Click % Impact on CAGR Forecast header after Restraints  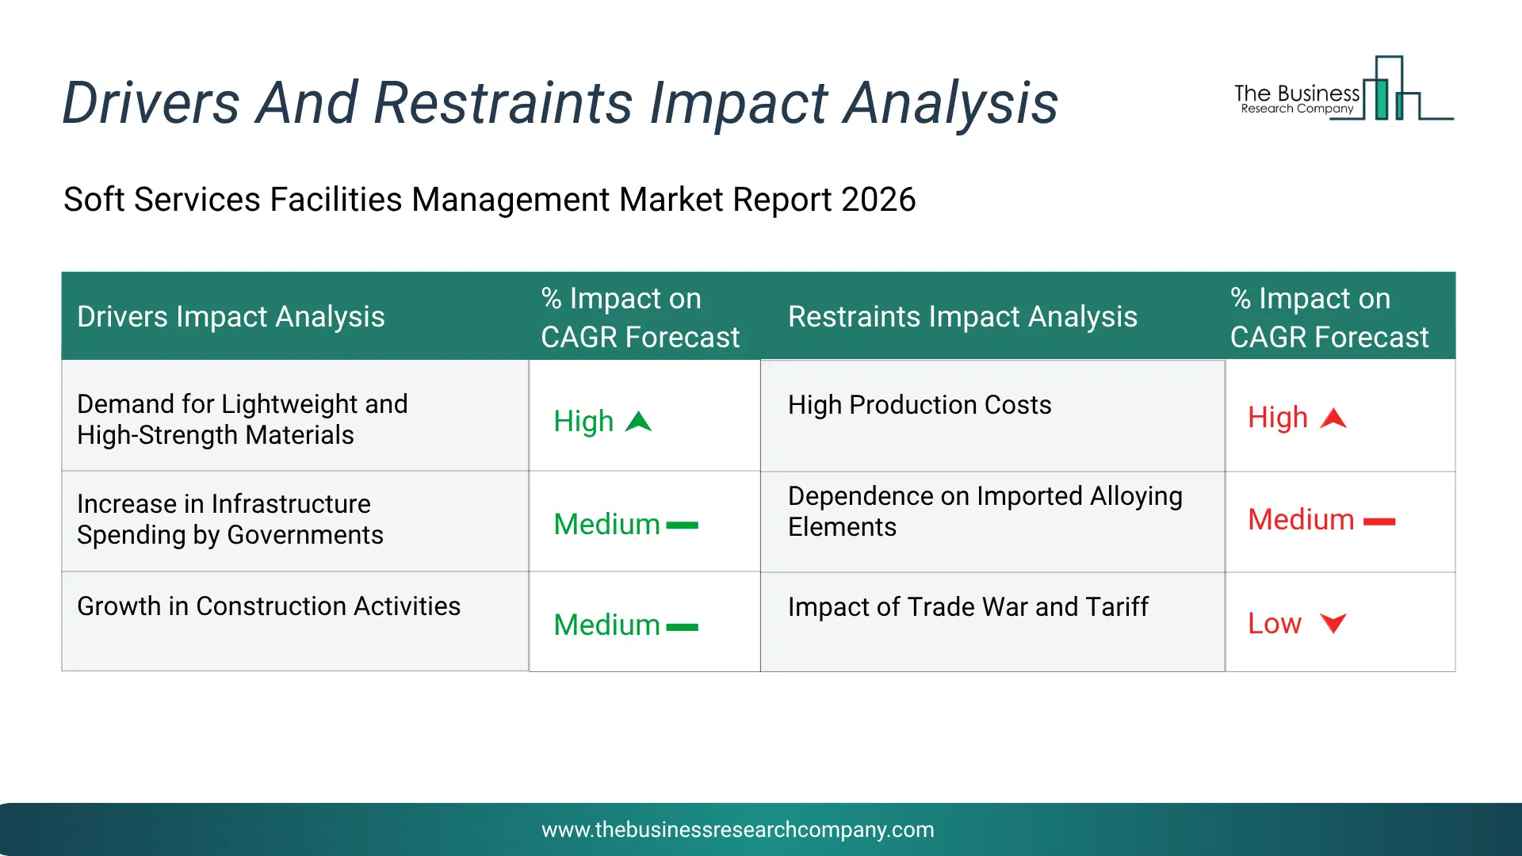(1329, 317)
